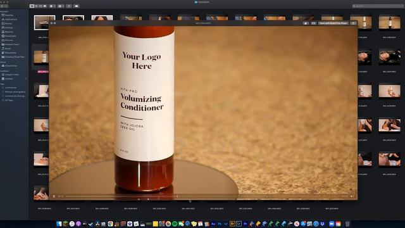Click Open with QuickTime Player button
The image size is (405, 228).
[x=333, y=23]
